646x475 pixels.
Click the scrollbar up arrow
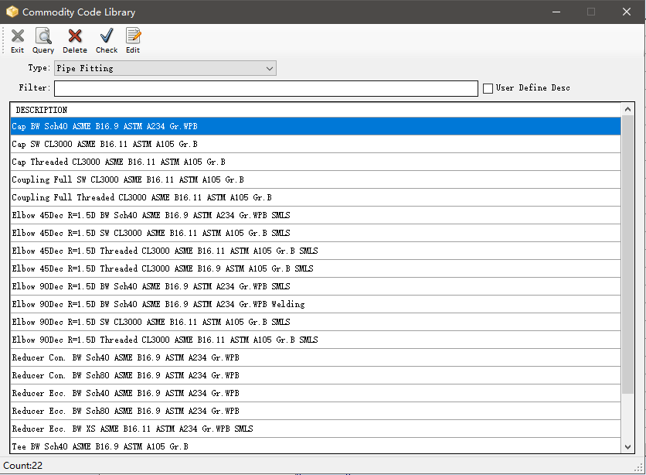click(x=626, y=108)
